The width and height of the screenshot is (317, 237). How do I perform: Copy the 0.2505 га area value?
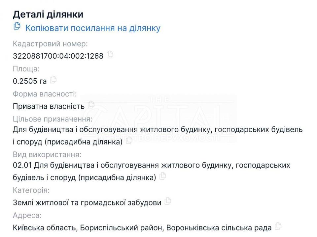53,80
